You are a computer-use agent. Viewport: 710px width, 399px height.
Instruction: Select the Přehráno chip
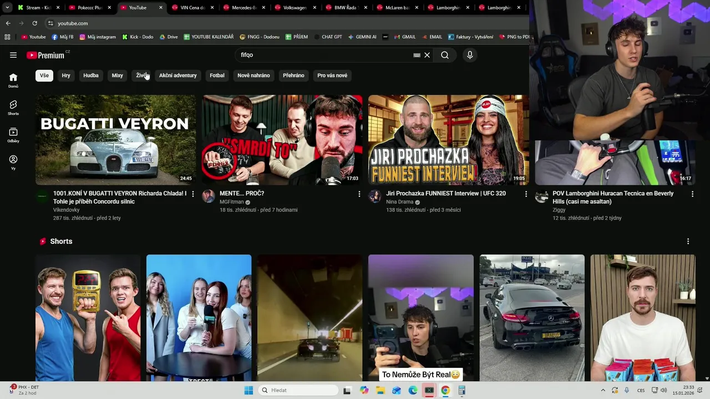point(293,75)
